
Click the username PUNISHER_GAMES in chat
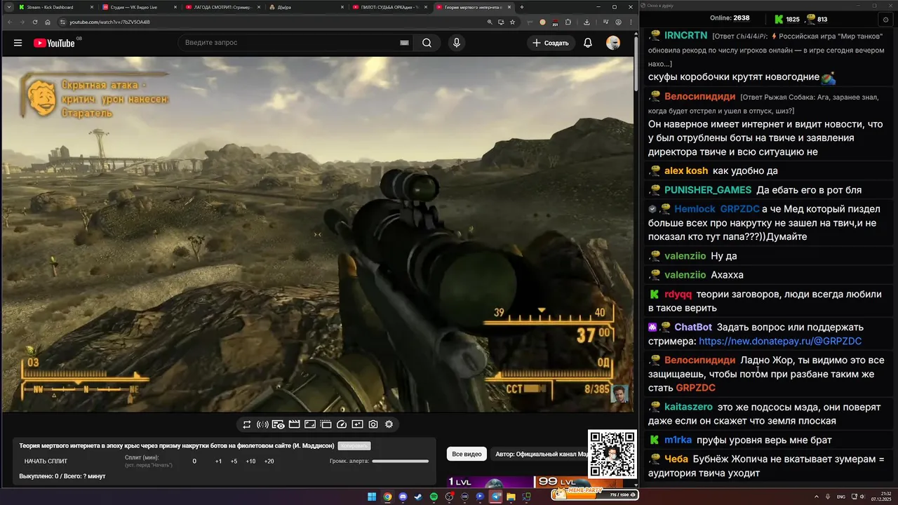click(x=708, y=190)
